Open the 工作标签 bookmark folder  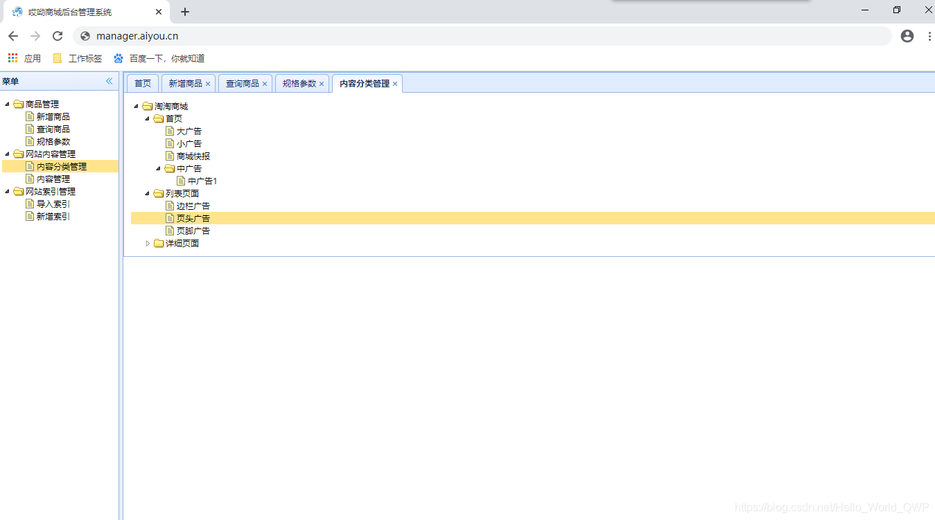(78, 58)
